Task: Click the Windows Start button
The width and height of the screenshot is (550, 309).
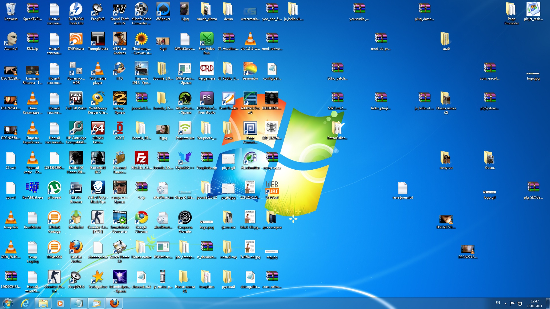Action: [x=8, y=303]
